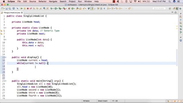Maximize the editor area

point(176,12)
